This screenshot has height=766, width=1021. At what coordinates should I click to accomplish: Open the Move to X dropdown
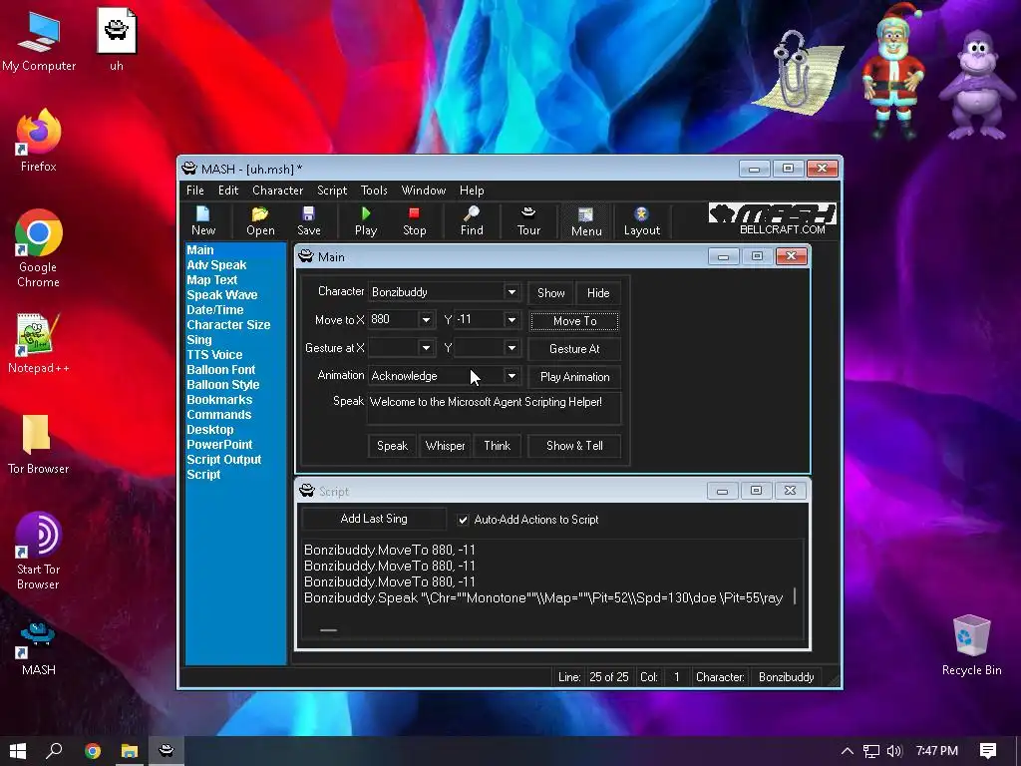(x=426, y=320)
